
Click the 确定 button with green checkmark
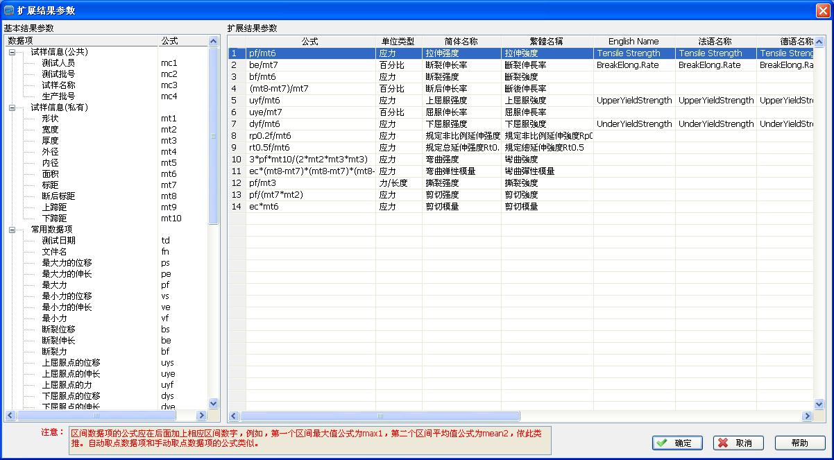pyautogui.click(x=677, y=443)
